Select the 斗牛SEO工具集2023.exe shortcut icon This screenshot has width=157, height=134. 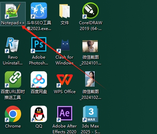(x=39, y=11)
